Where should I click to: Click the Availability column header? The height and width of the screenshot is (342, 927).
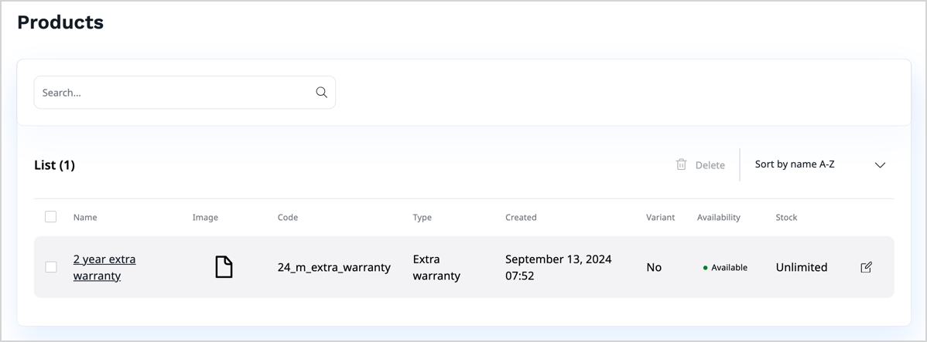pyautogui.click(x=718, y=218)
